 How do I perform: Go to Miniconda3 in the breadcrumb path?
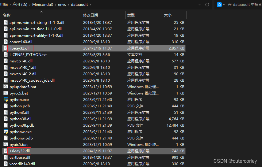point(43,5)
